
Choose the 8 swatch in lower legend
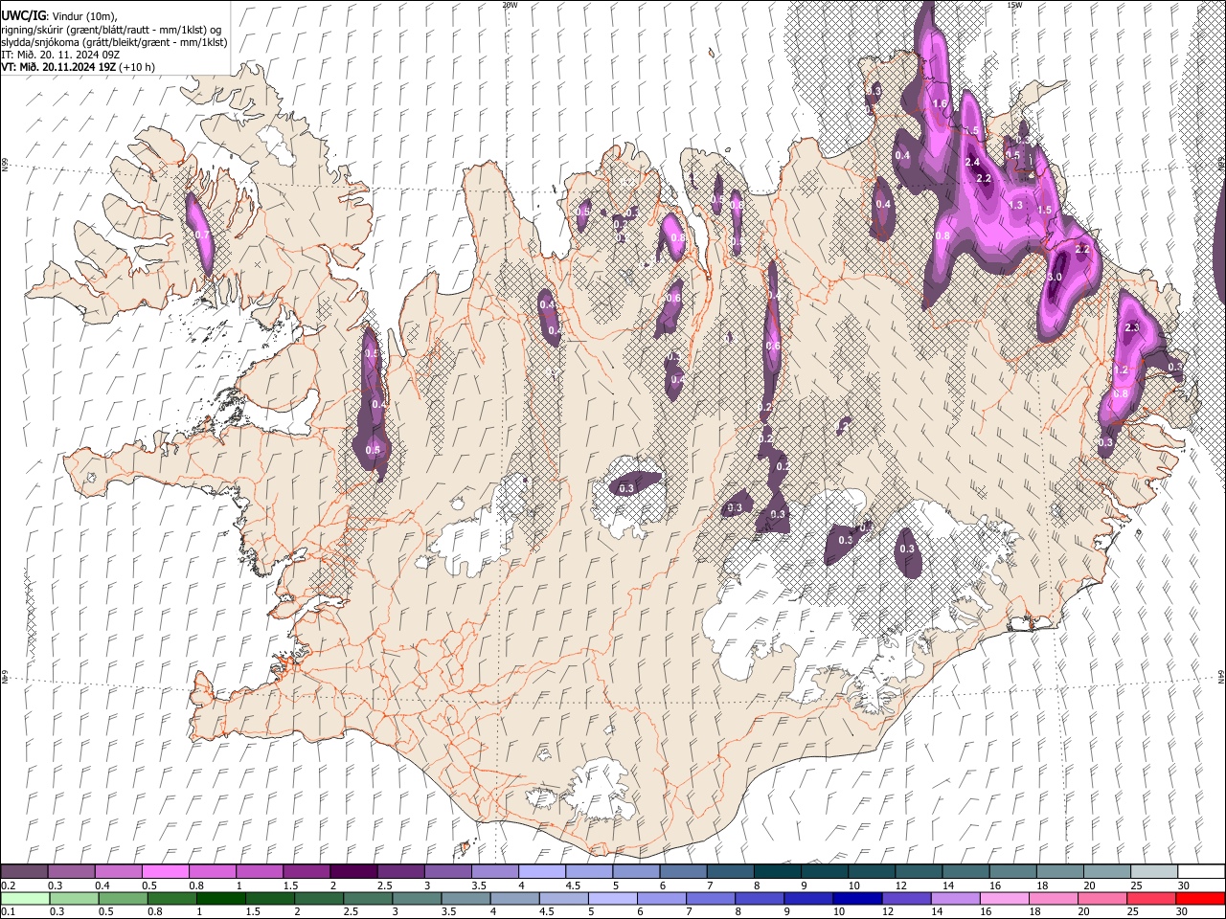coord(759,898)
